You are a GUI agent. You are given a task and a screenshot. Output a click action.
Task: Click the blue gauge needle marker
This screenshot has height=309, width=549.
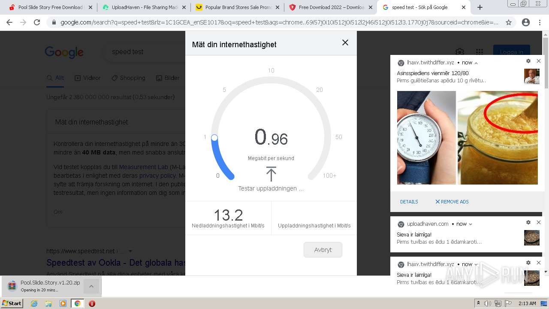[214, 138]
